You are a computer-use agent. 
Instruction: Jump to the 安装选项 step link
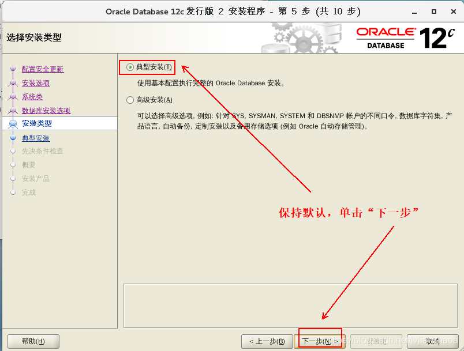point(36,83)
